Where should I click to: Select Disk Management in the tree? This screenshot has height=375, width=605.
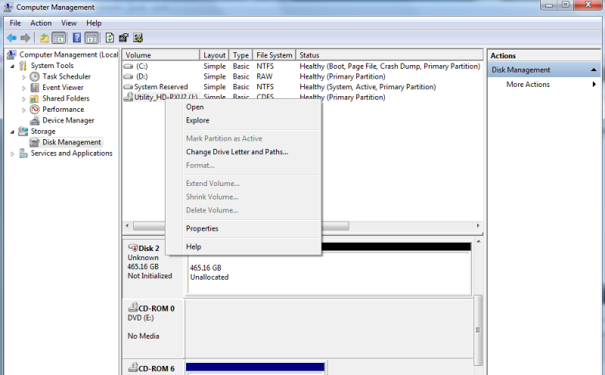(72, 142)
